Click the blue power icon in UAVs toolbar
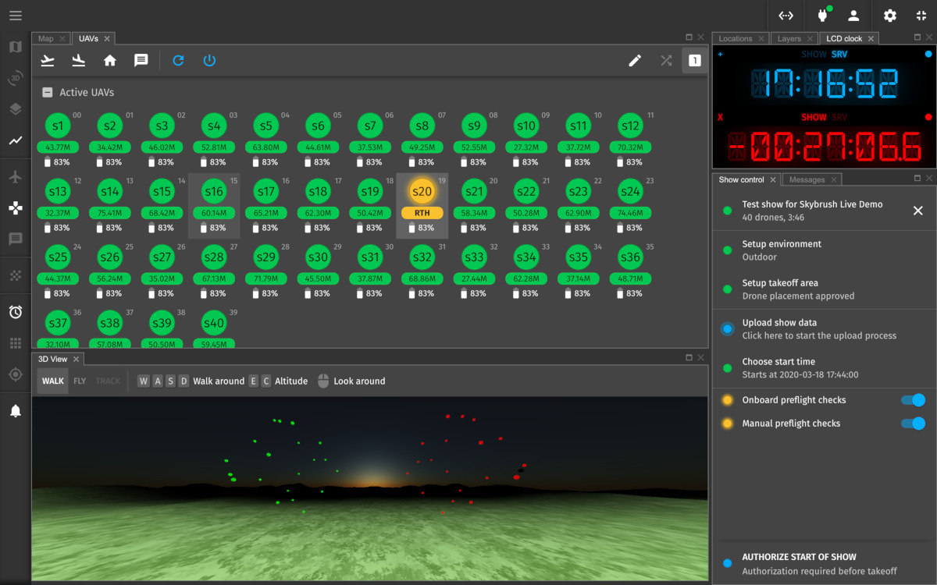Screen dimensions: 937x585 pyautogui.click(x=209, y=60)
